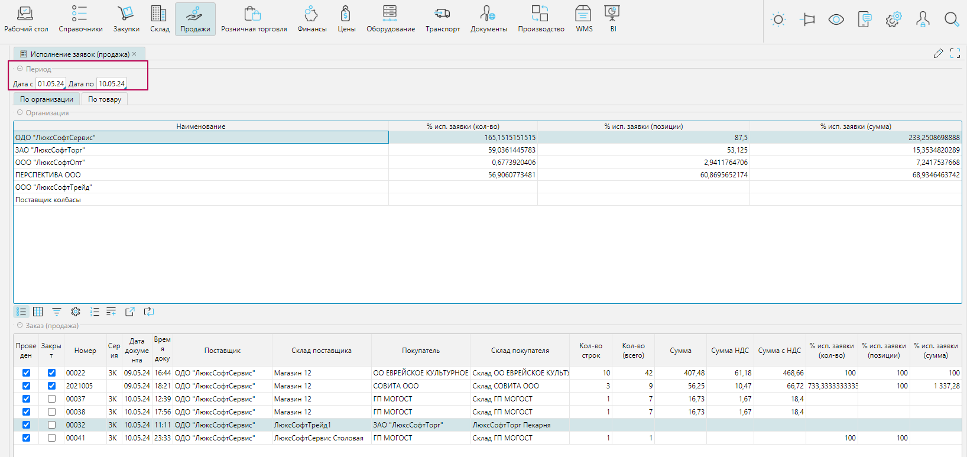Sort by the Наименование column header

click(x=200, y=127)
